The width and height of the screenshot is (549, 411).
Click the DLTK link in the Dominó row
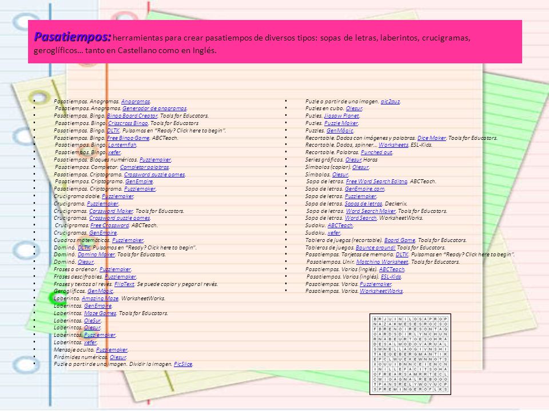[84, 247]
